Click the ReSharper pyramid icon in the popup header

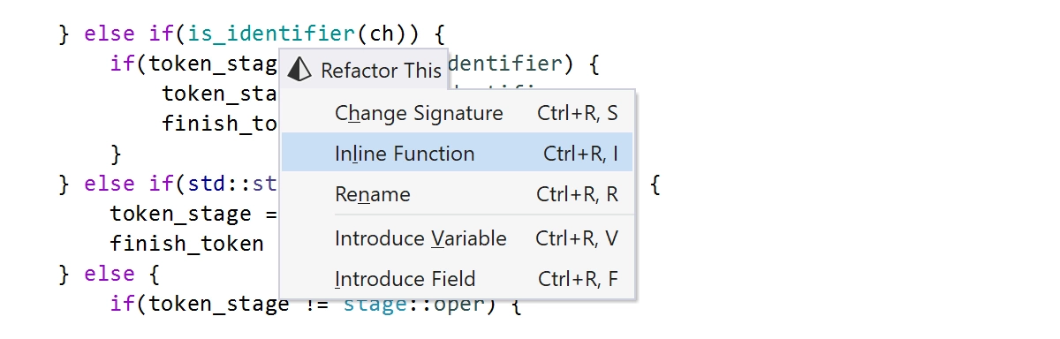point(300,69)
